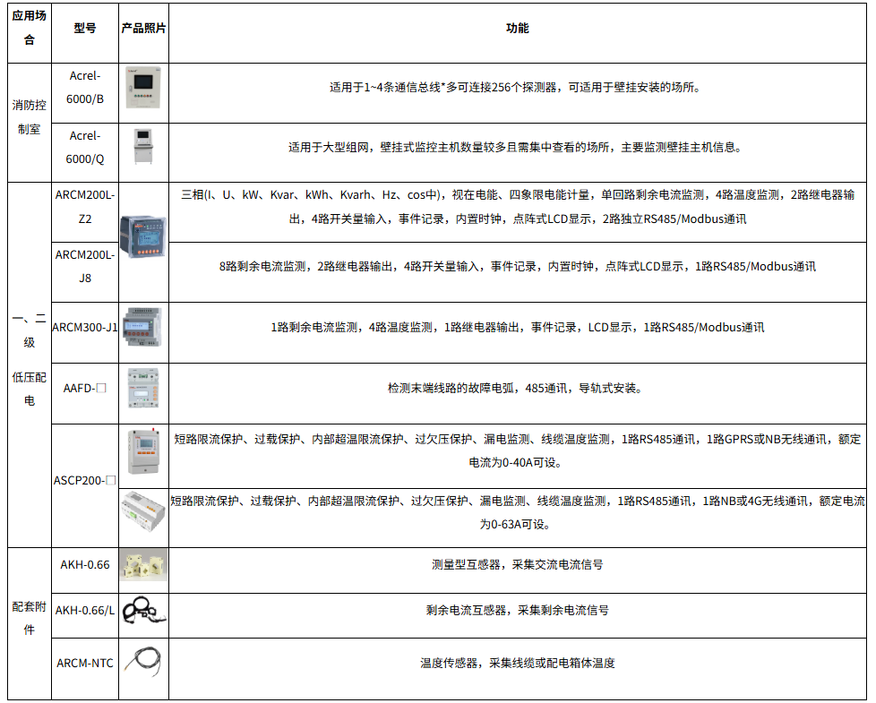Click the 型号 column header
The height and width of the screenshot is (703, 876).
coord(85,28)
